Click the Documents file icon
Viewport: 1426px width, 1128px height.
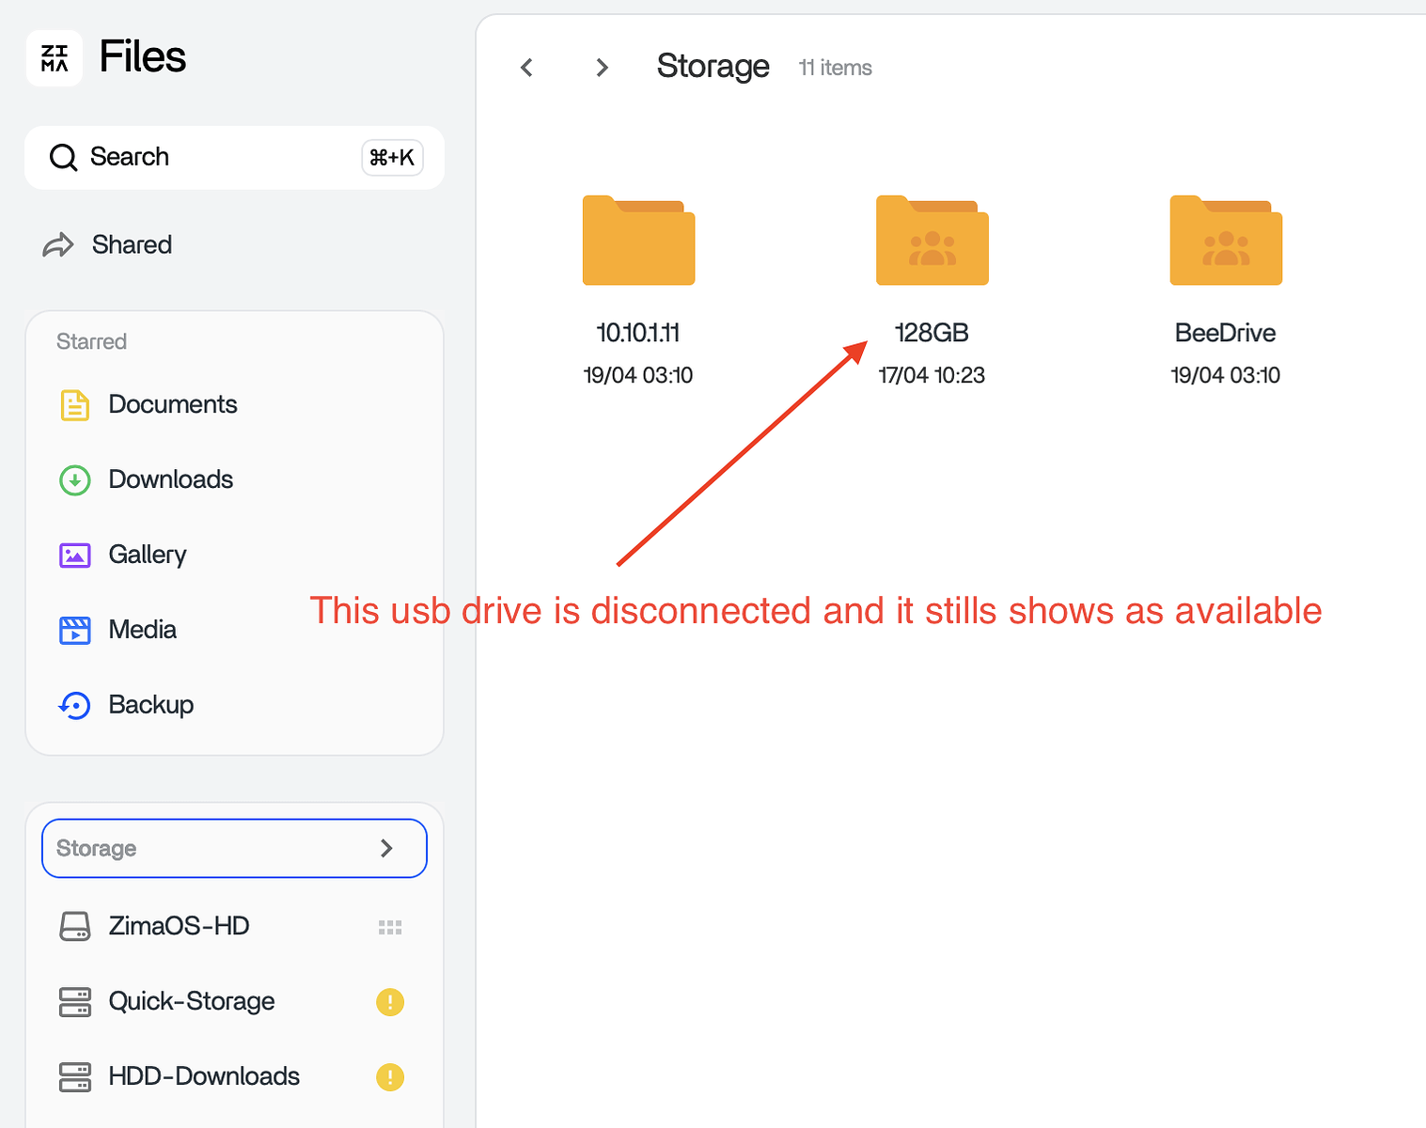(x=75, y=405)
